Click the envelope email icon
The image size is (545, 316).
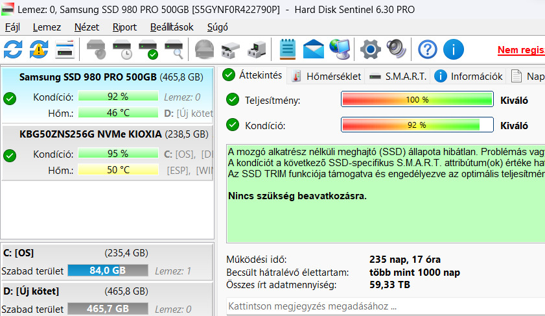pyautogui.click(x=314, y=49)
